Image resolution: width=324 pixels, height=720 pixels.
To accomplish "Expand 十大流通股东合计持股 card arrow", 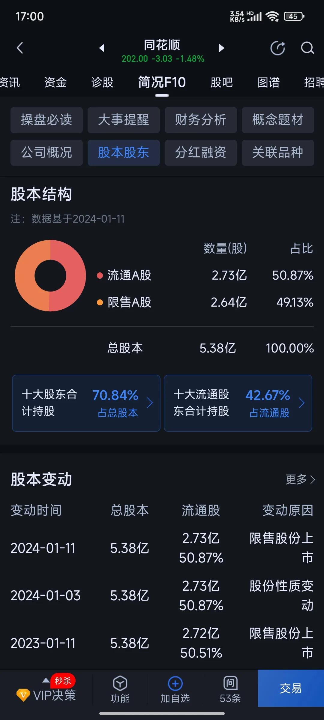I will tap(302, 403).
